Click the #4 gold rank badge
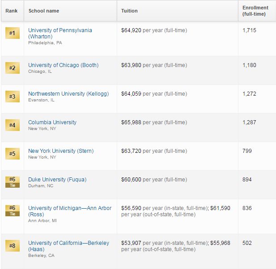This screenshot has width=276, height=269. coord(13,125)
